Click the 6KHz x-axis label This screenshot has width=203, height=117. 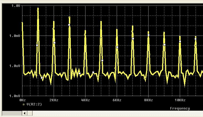point(117,100)
